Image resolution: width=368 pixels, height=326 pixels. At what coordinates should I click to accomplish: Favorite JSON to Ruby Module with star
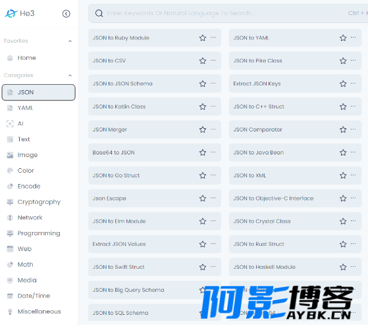(203, 37)
